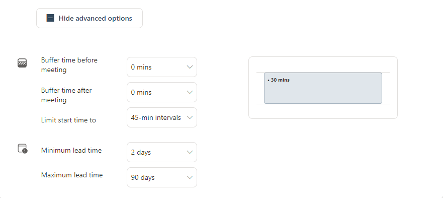Expand the Limit start time to dropdown
443x198 pixels.
(162, 117)
